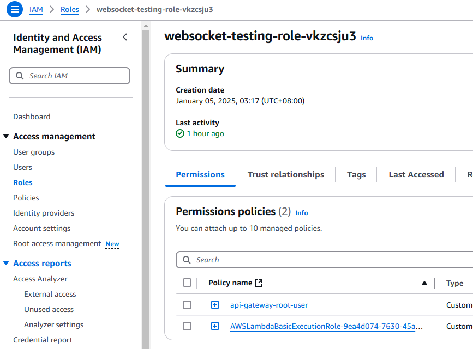Open Credential report in the sidebar
473x349 pixels.
point(43,340)
